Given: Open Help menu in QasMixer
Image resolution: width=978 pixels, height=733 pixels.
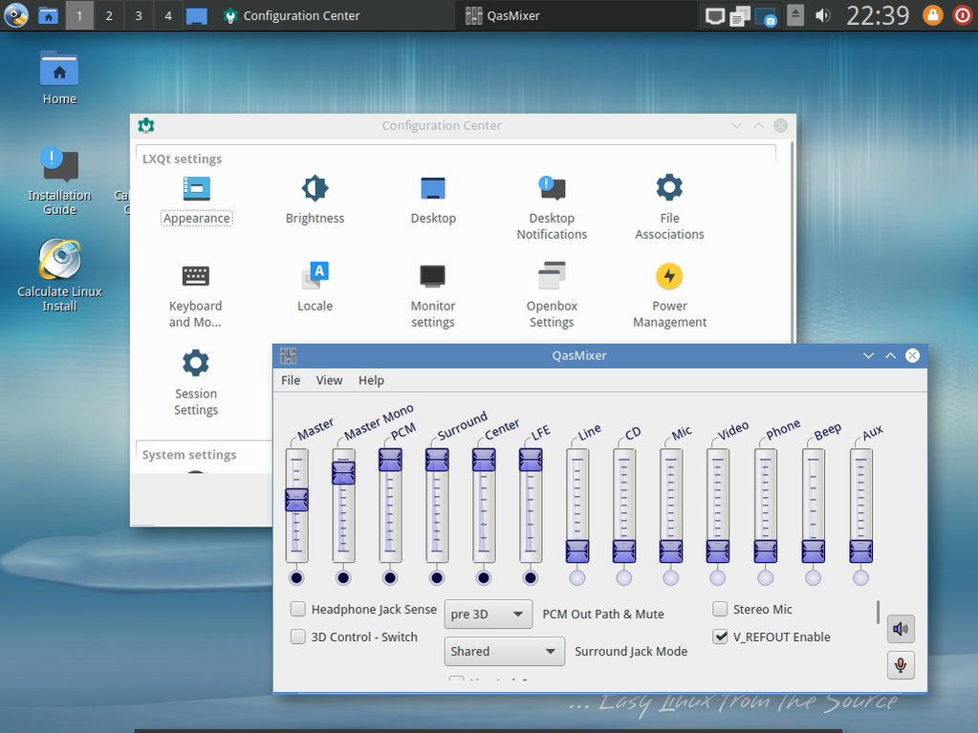Looking at the screenshot, I should tap(371, 380).
